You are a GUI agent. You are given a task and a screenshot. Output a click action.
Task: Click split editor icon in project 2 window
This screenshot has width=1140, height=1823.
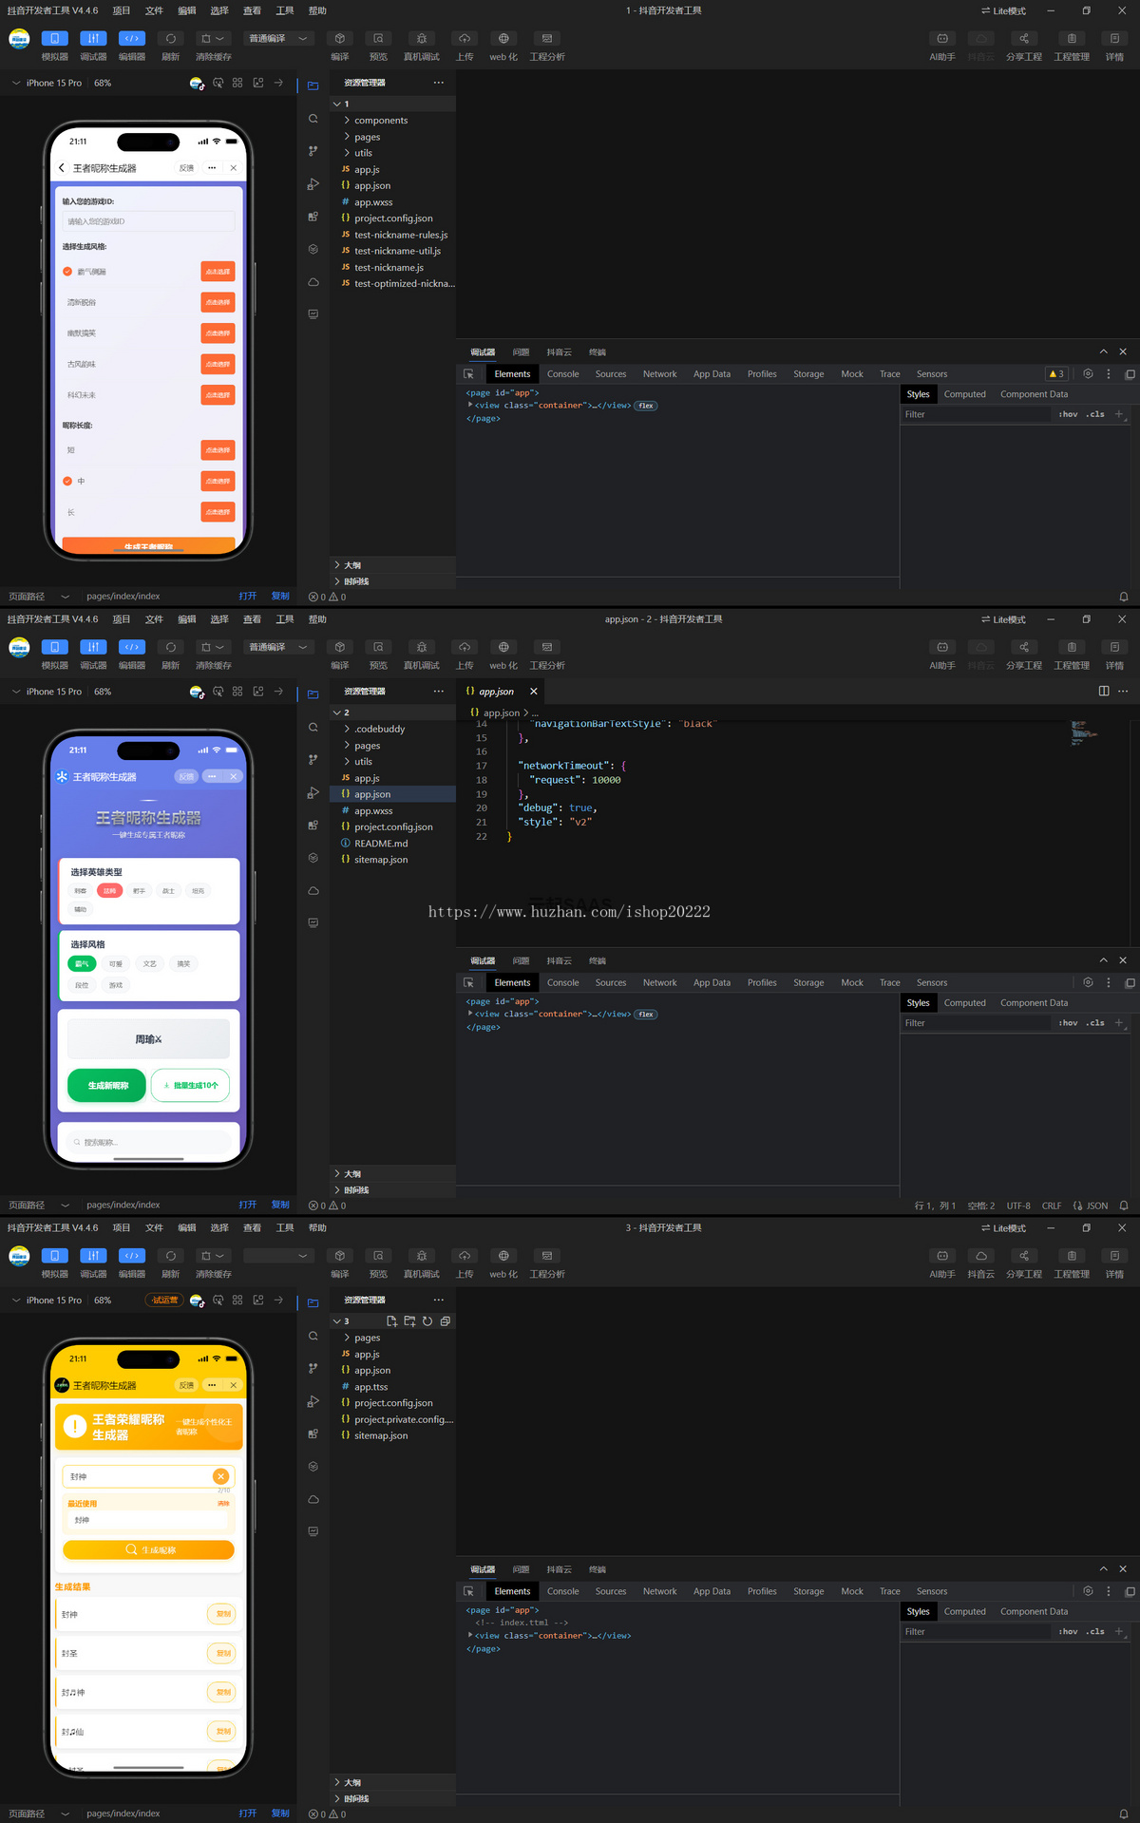[1104, 691]
